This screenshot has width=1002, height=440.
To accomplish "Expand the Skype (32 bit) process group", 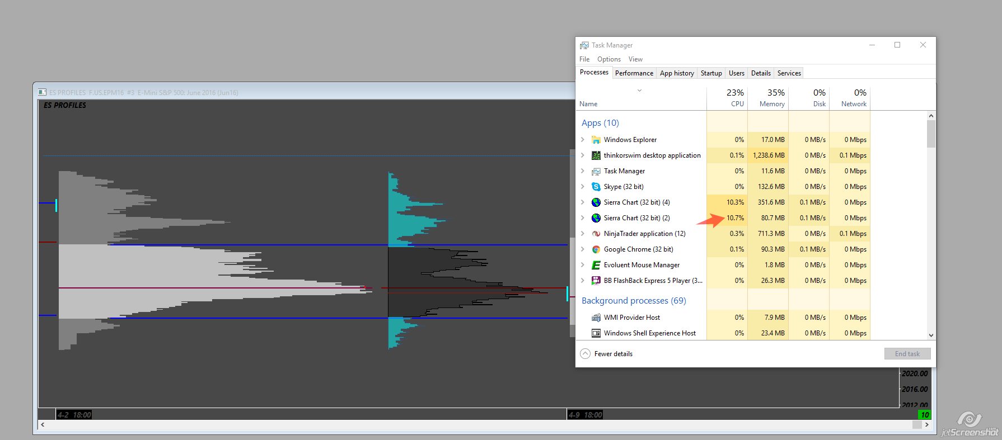I will [x=583, y=187].
